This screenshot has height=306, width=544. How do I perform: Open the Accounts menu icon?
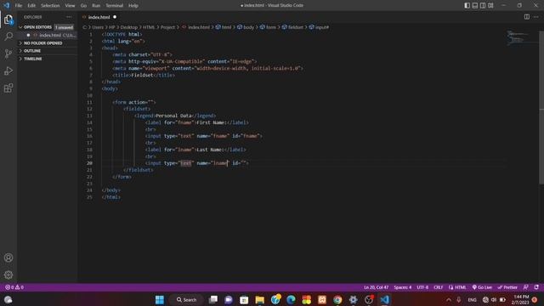(x=8, y=258)
